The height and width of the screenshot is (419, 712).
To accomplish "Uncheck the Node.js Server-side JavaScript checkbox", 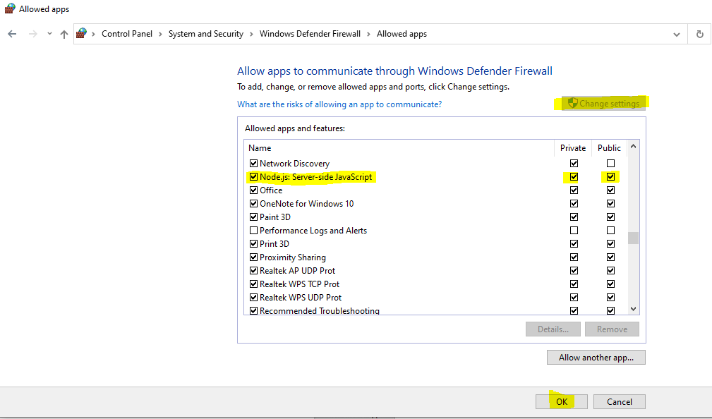I will pos(254,176).
